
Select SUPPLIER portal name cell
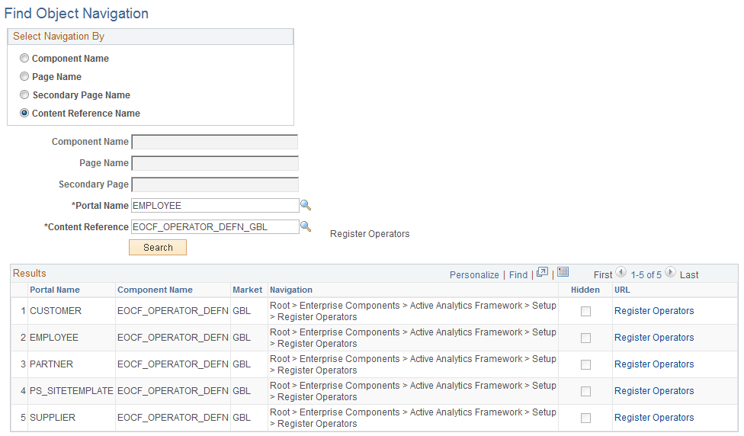click(x=52, y=417)
